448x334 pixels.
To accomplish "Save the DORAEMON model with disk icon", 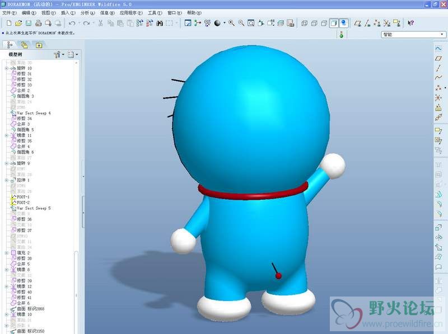I will (29, 23).
